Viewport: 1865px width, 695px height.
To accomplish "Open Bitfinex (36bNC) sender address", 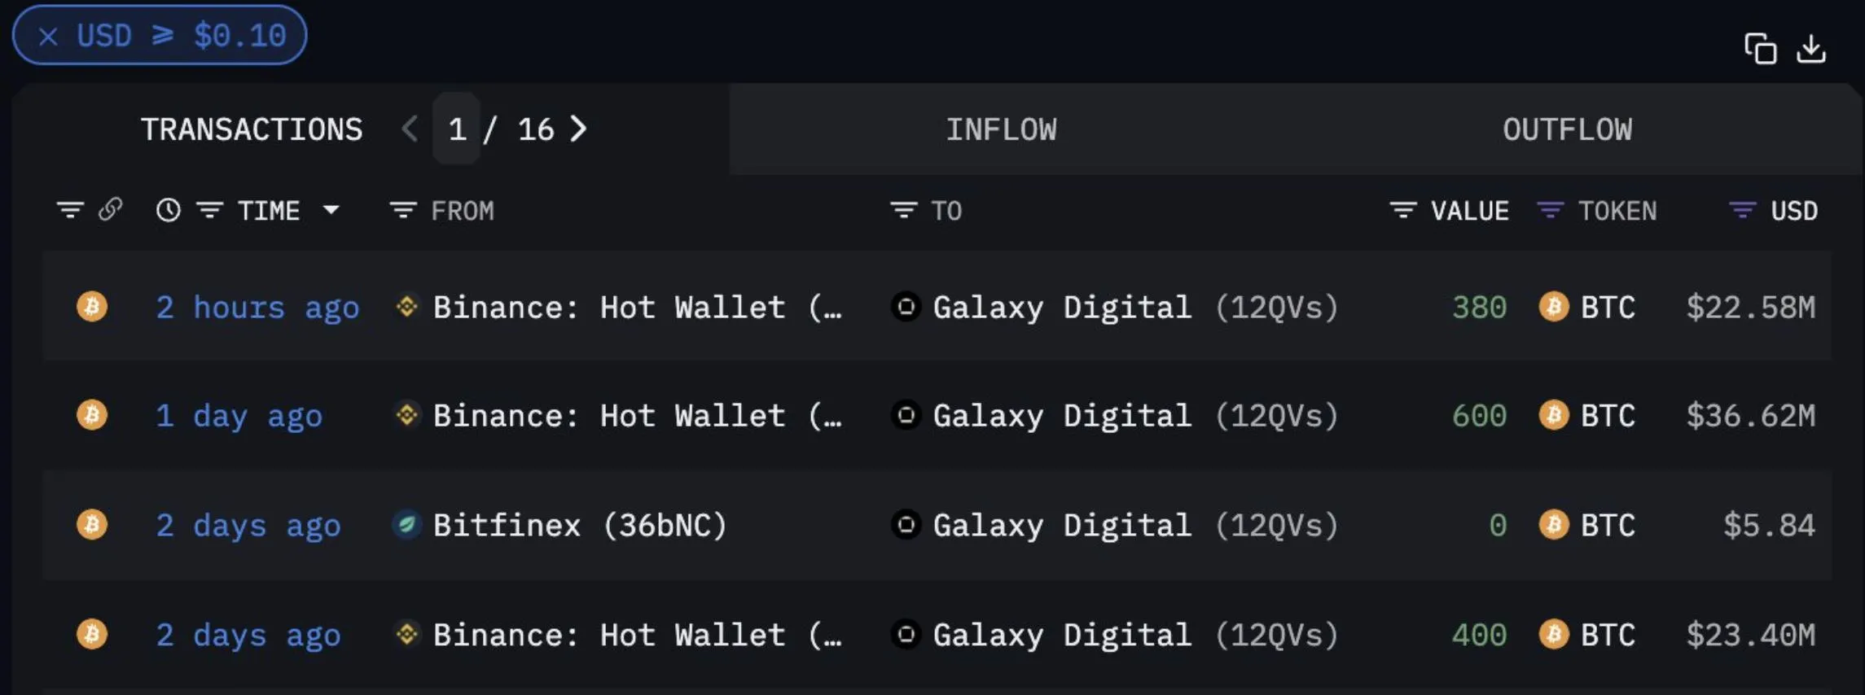I will coord(579,525).
